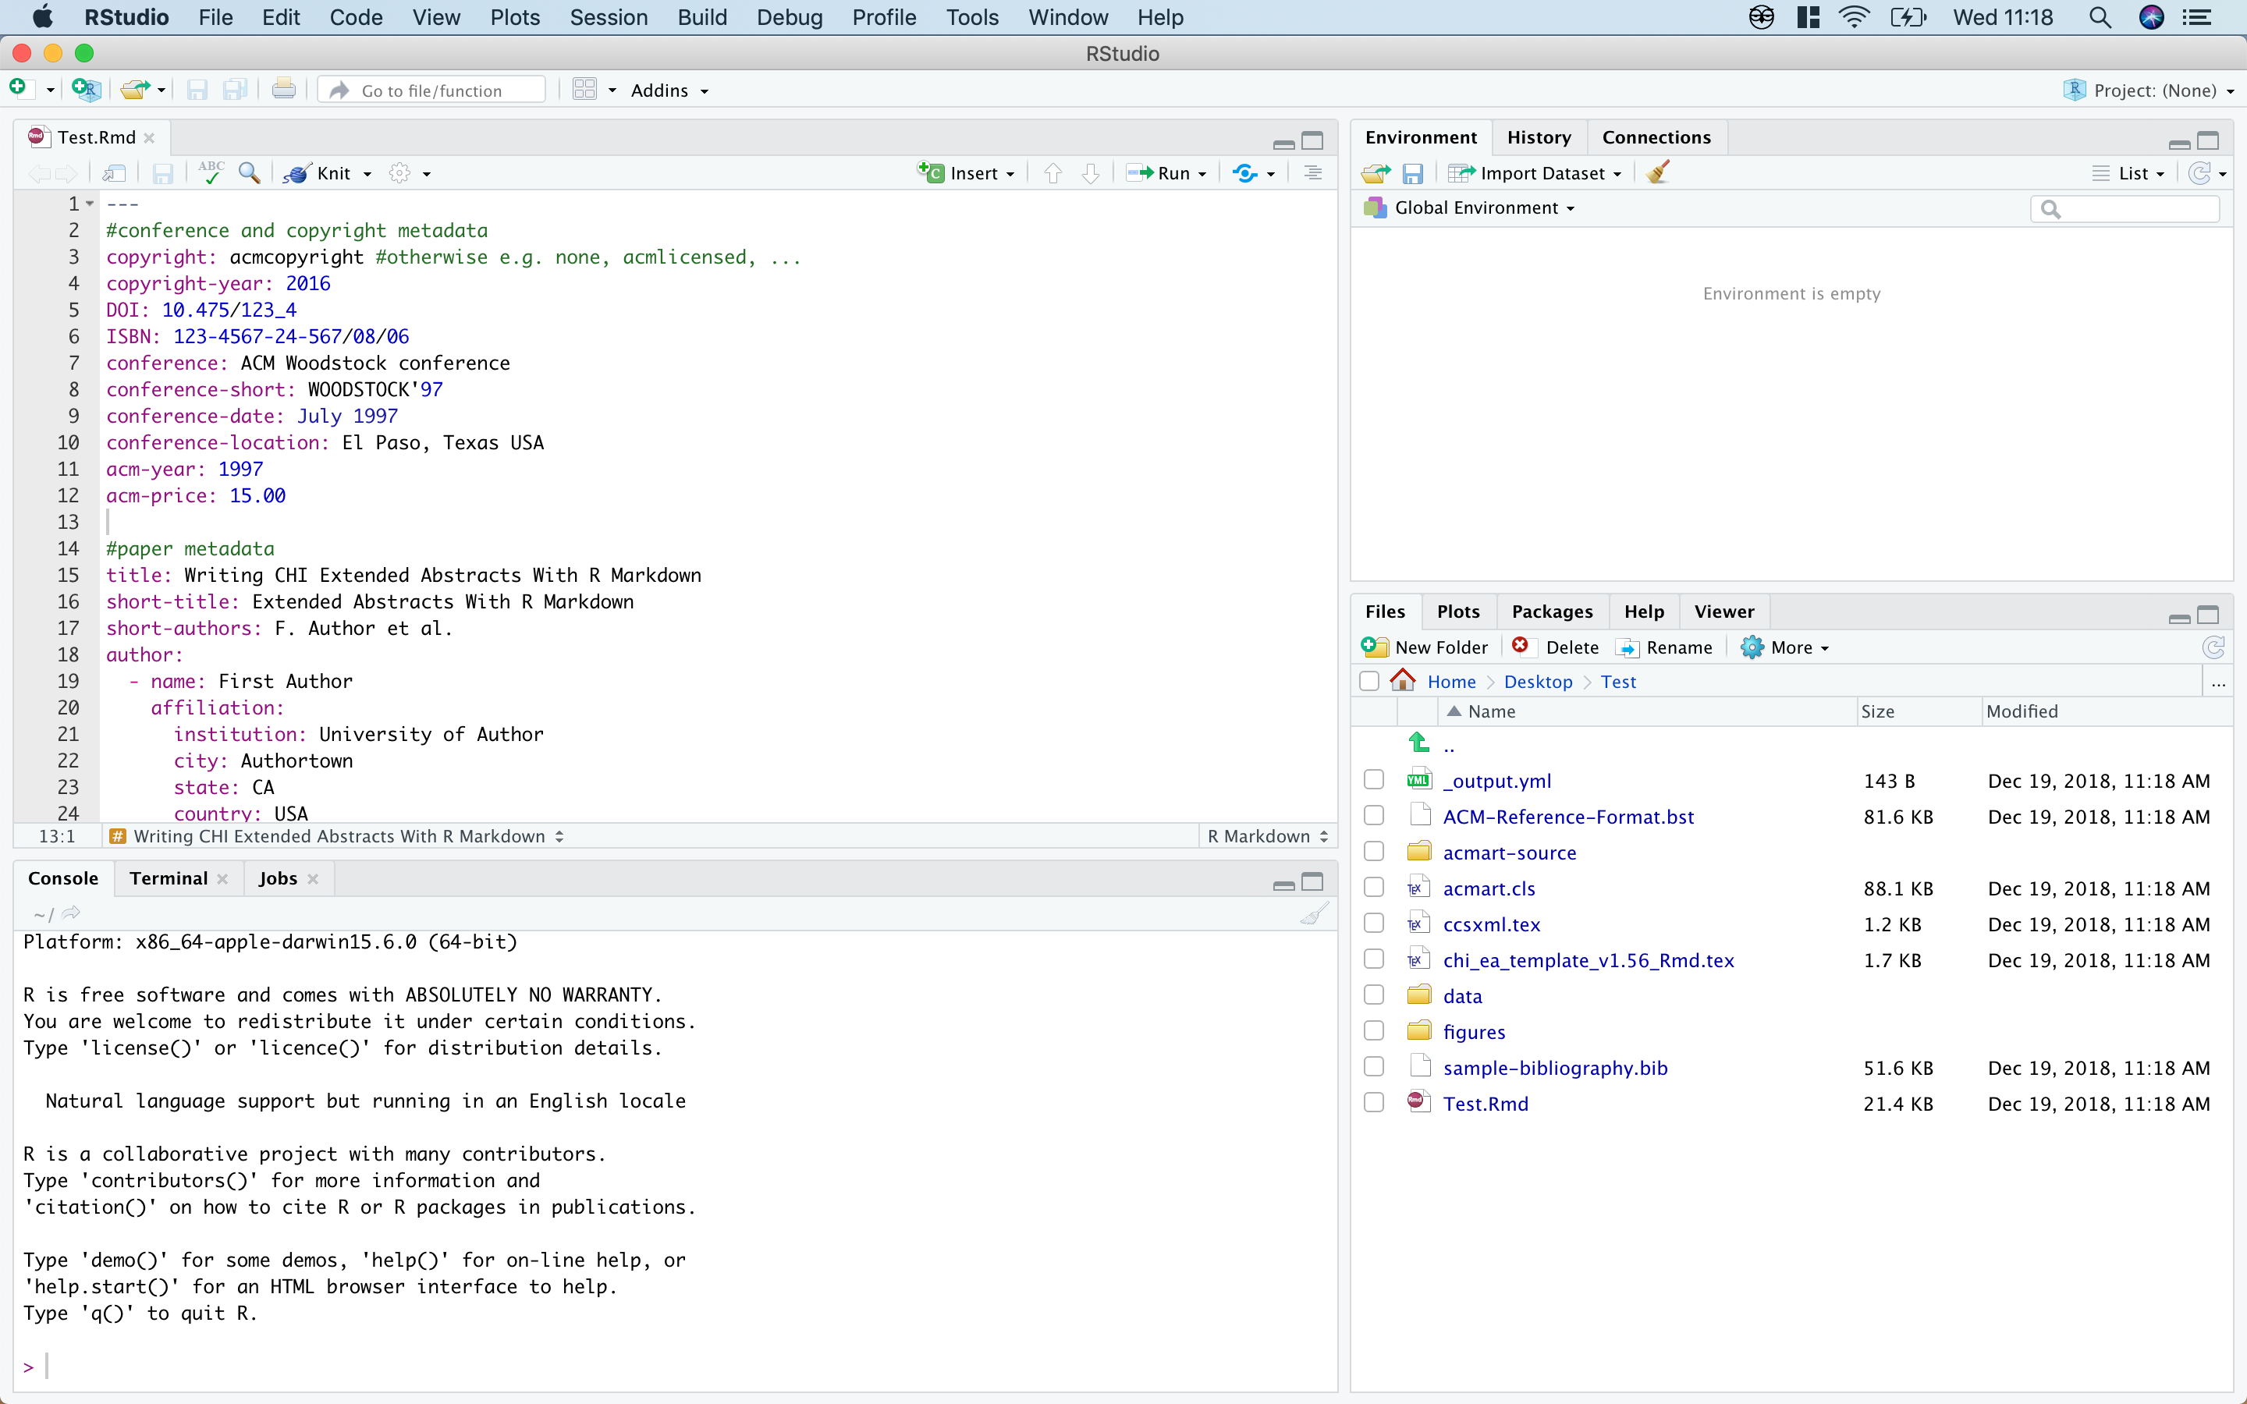Viewport: 2247px width, 1404px height.
Task: Check the _output.yml file checkbox
Action: tap(1374, 780)
